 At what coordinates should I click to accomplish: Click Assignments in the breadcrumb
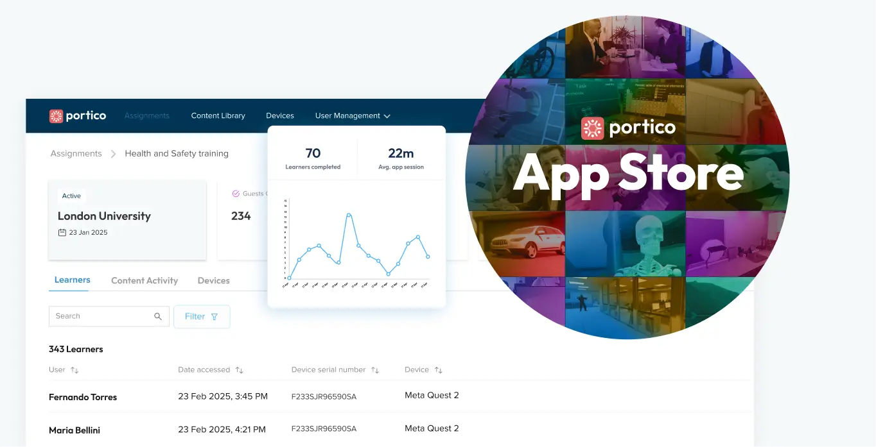76,153
